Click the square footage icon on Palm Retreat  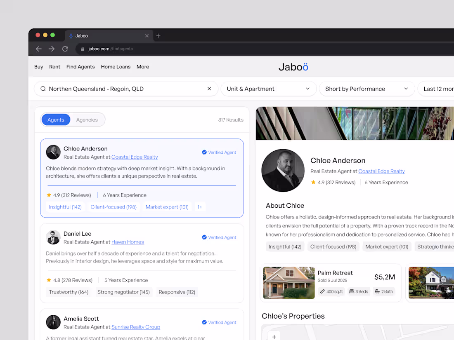tap(323, 291)
